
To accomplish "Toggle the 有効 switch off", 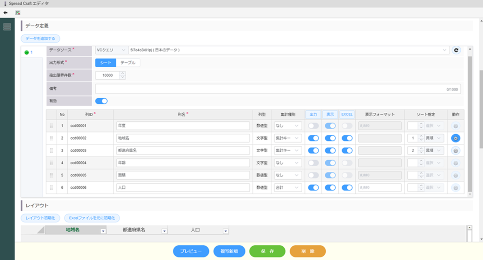I will click(x=101, y=101).
